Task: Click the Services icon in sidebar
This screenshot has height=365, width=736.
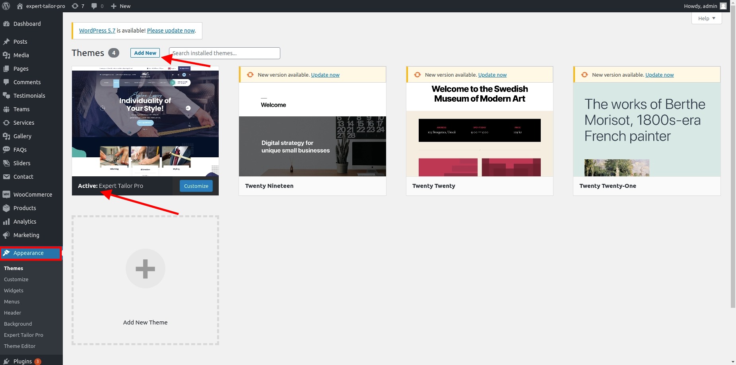Action: tap(6, 123)
